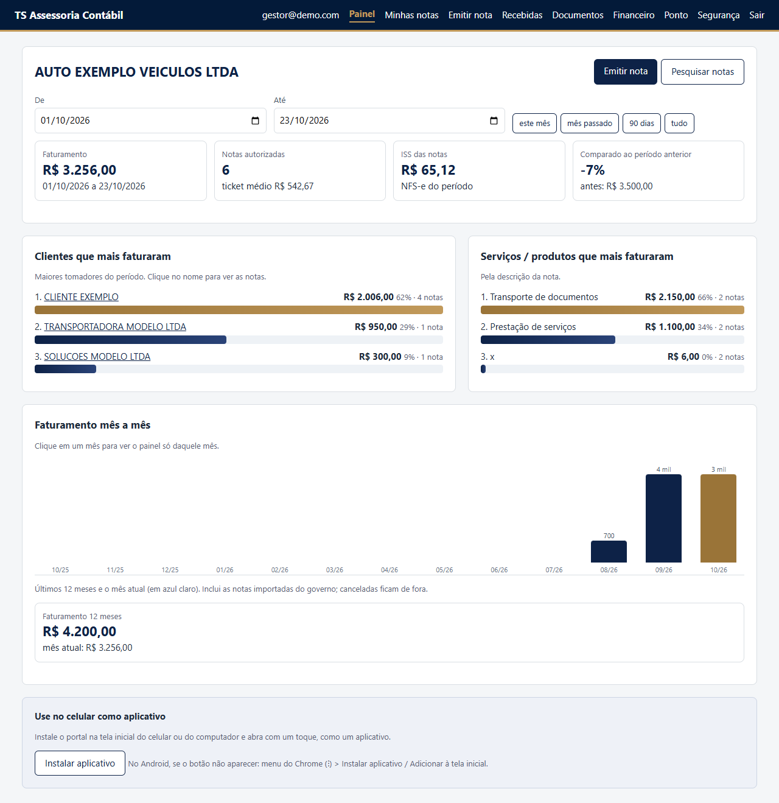Click the ISS value R$ 65,12
Image resolution: width=779 pixels, height=803 pixels.
428,170
